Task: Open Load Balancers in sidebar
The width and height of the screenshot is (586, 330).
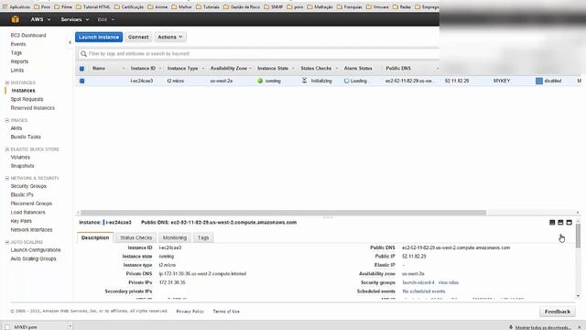Action: [28, 212]
